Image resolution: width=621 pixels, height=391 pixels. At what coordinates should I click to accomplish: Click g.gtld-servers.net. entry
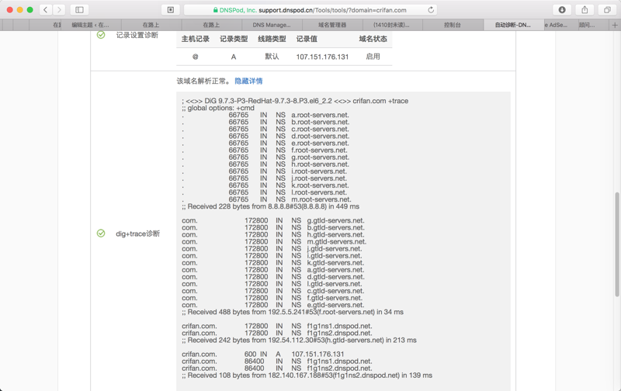(335, 220)
